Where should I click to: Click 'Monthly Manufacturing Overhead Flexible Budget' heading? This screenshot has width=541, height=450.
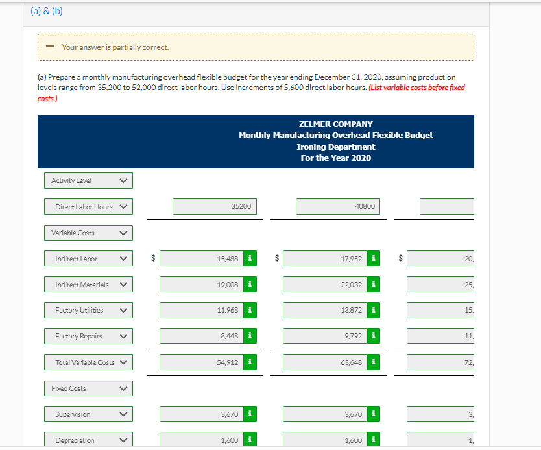(x=336, y=135)
